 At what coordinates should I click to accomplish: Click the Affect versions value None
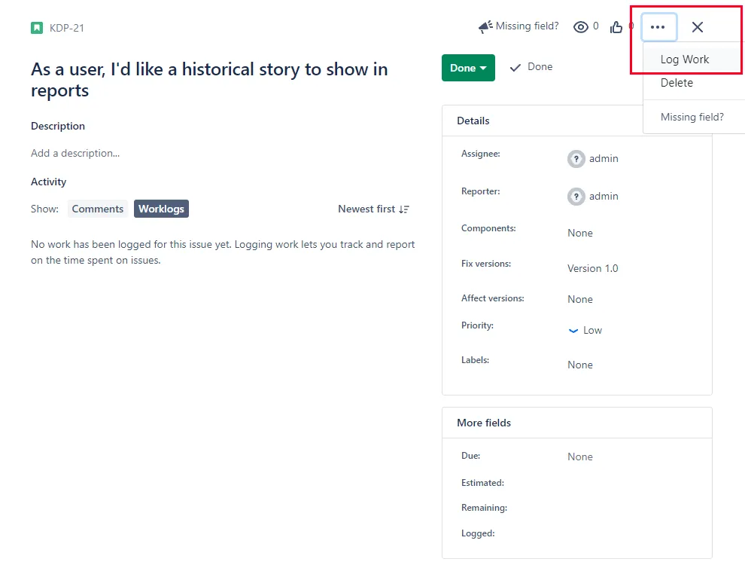580,299
